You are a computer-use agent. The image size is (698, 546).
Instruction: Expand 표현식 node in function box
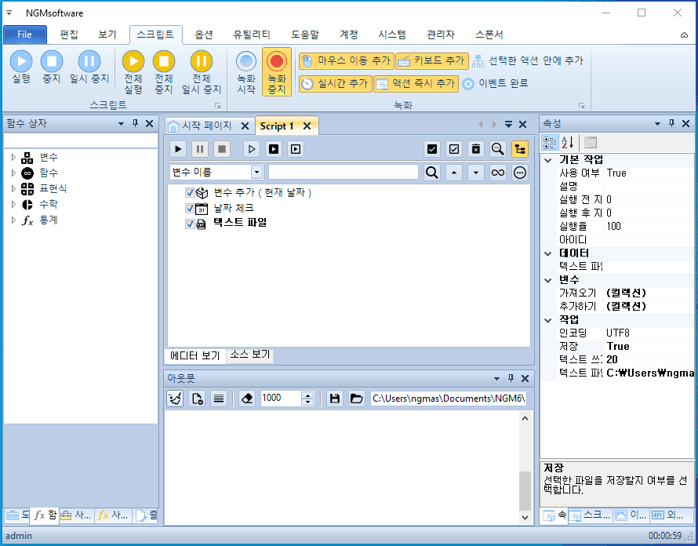point(13,188)
